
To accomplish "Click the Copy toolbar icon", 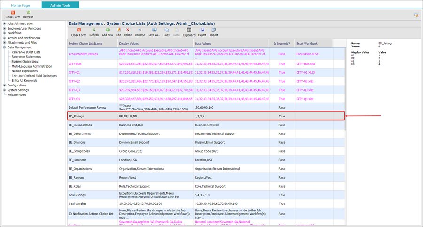I will coord(167,31).
